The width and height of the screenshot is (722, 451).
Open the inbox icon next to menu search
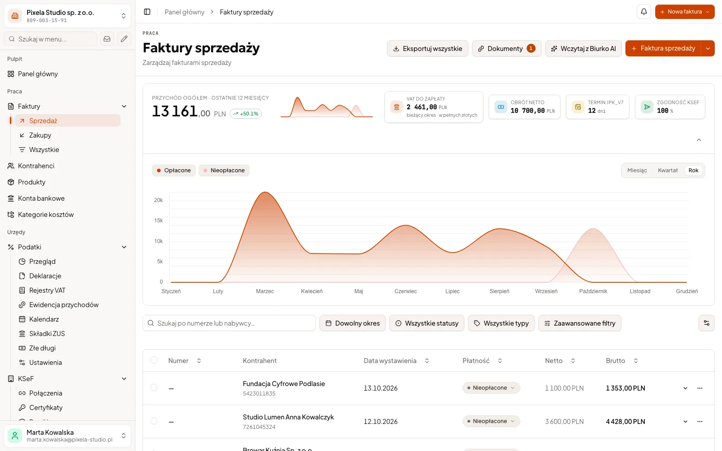tap(107, 39)
